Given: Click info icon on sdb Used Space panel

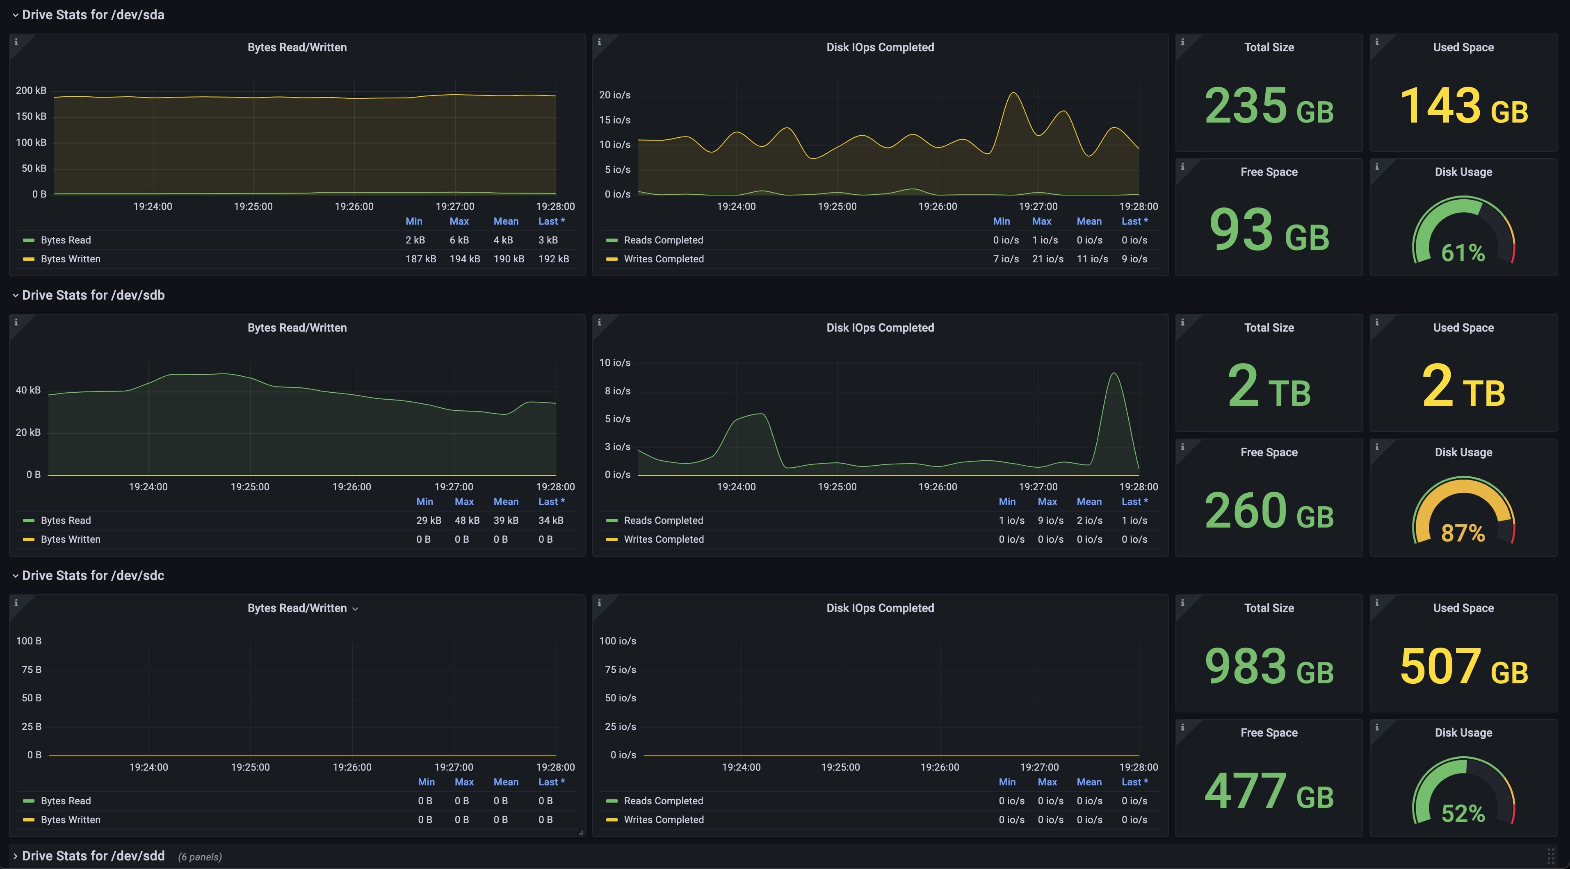Looking at the screenshot, I should [1377, 322].
